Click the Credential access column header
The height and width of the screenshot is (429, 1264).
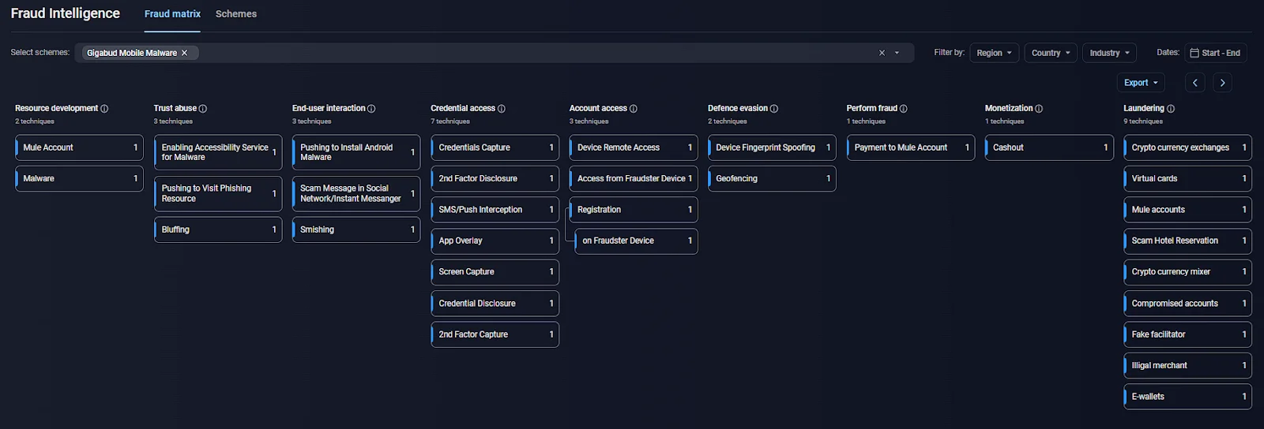click(463, 108)
